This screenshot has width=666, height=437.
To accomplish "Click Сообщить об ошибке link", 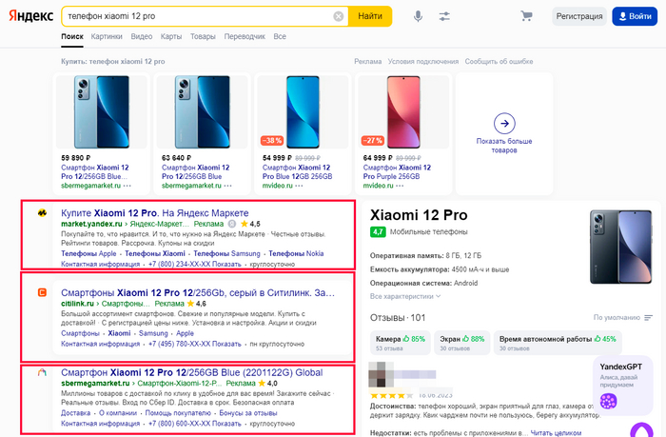I will coord(499,62).
